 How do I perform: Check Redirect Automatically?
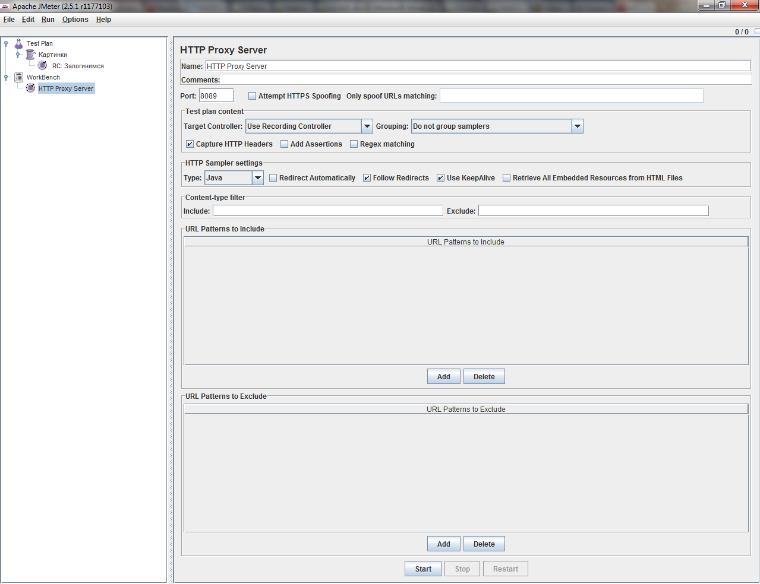[x=273, y=178]
